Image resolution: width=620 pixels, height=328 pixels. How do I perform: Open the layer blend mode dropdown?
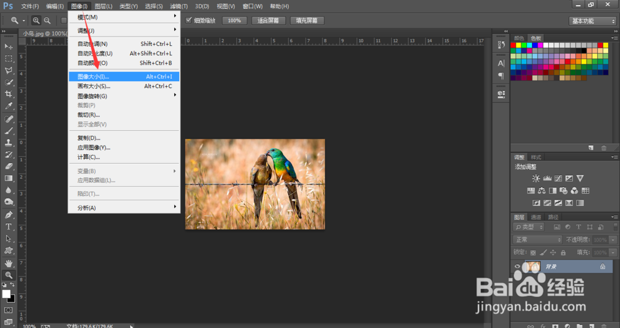538,239
